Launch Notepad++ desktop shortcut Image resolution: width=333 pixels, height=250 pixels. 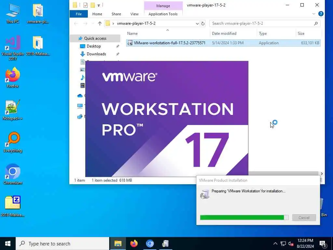[13, 110]
